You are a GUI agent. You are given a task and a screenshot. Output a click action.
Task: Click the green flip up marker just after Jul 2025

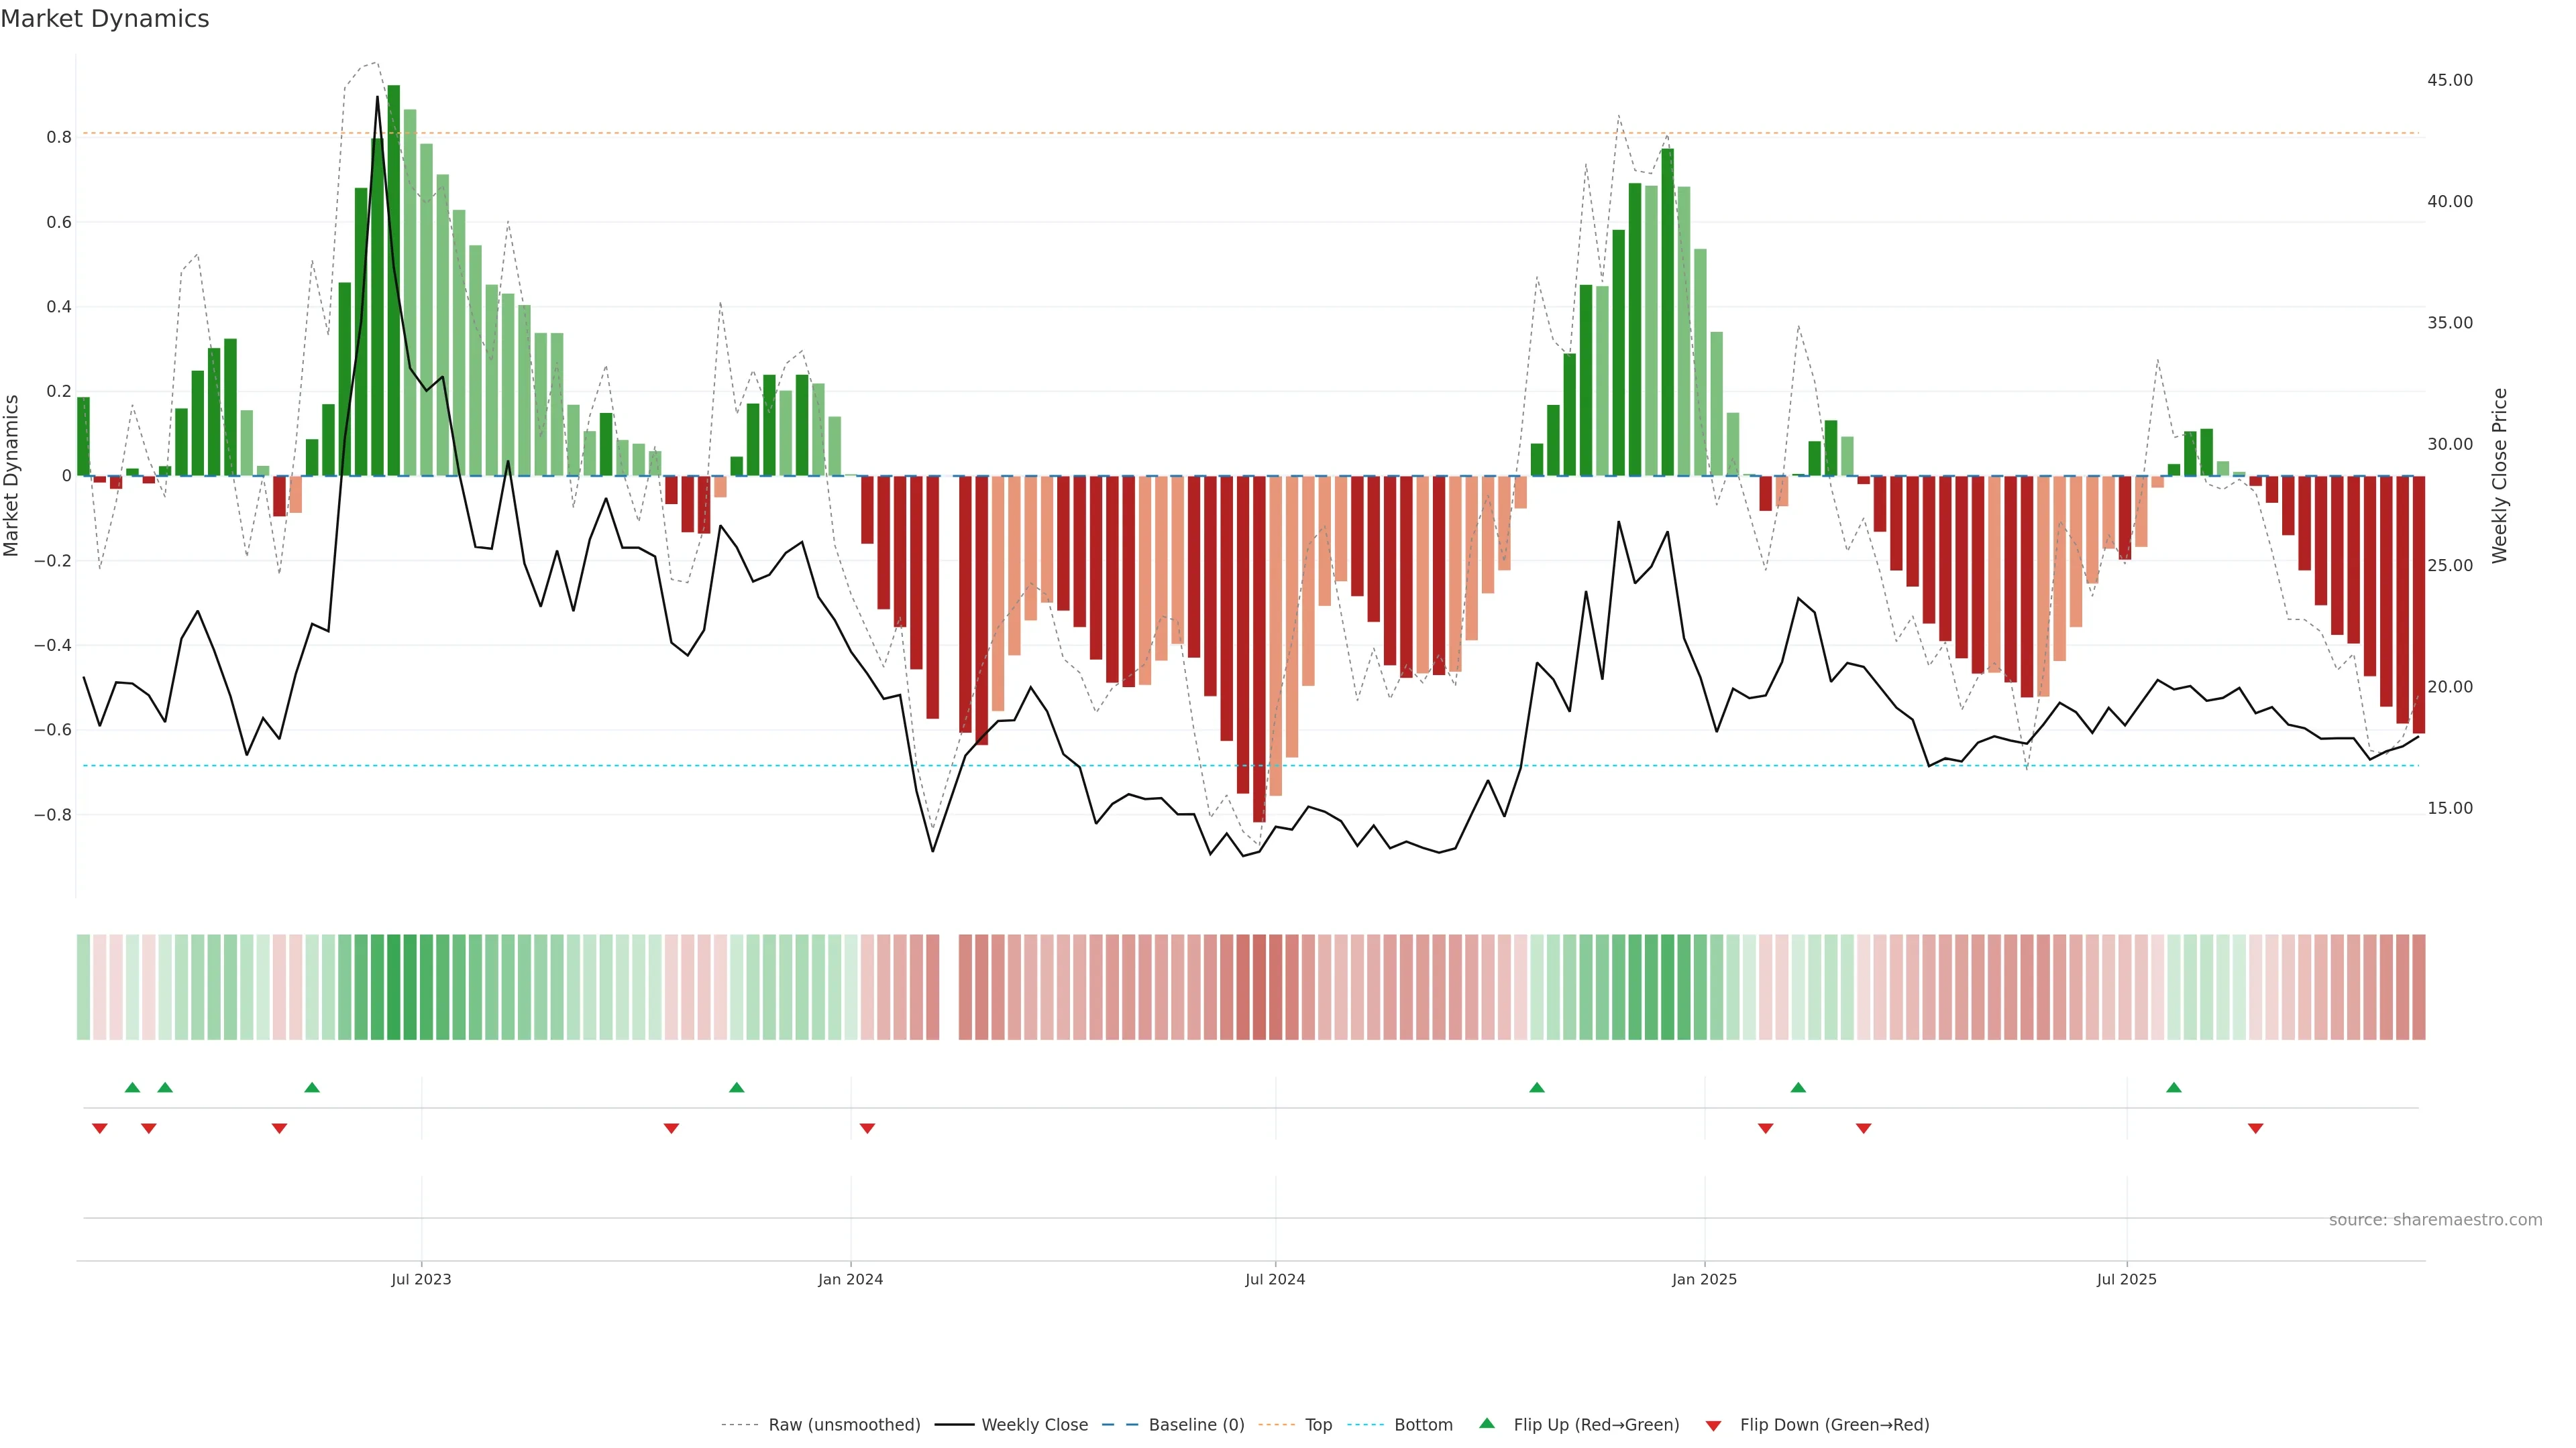[x=2173, y=1087]
